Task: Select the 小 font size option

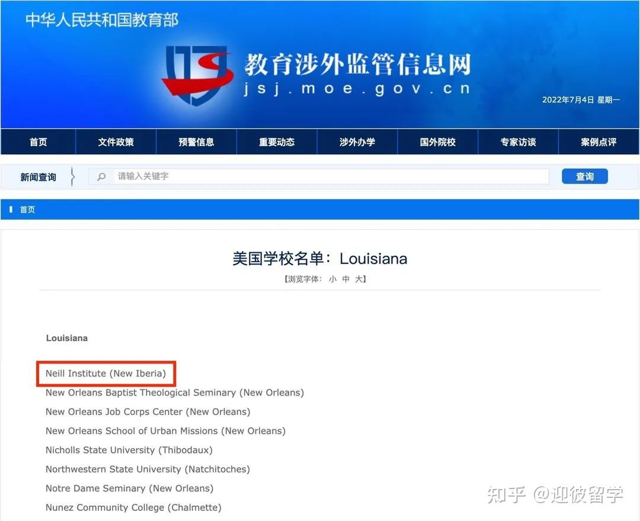Action: 332,279
